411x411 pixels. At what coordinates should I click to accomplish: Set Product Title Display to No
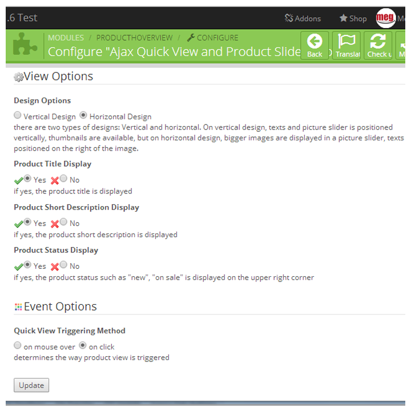(x=63, y=179)
